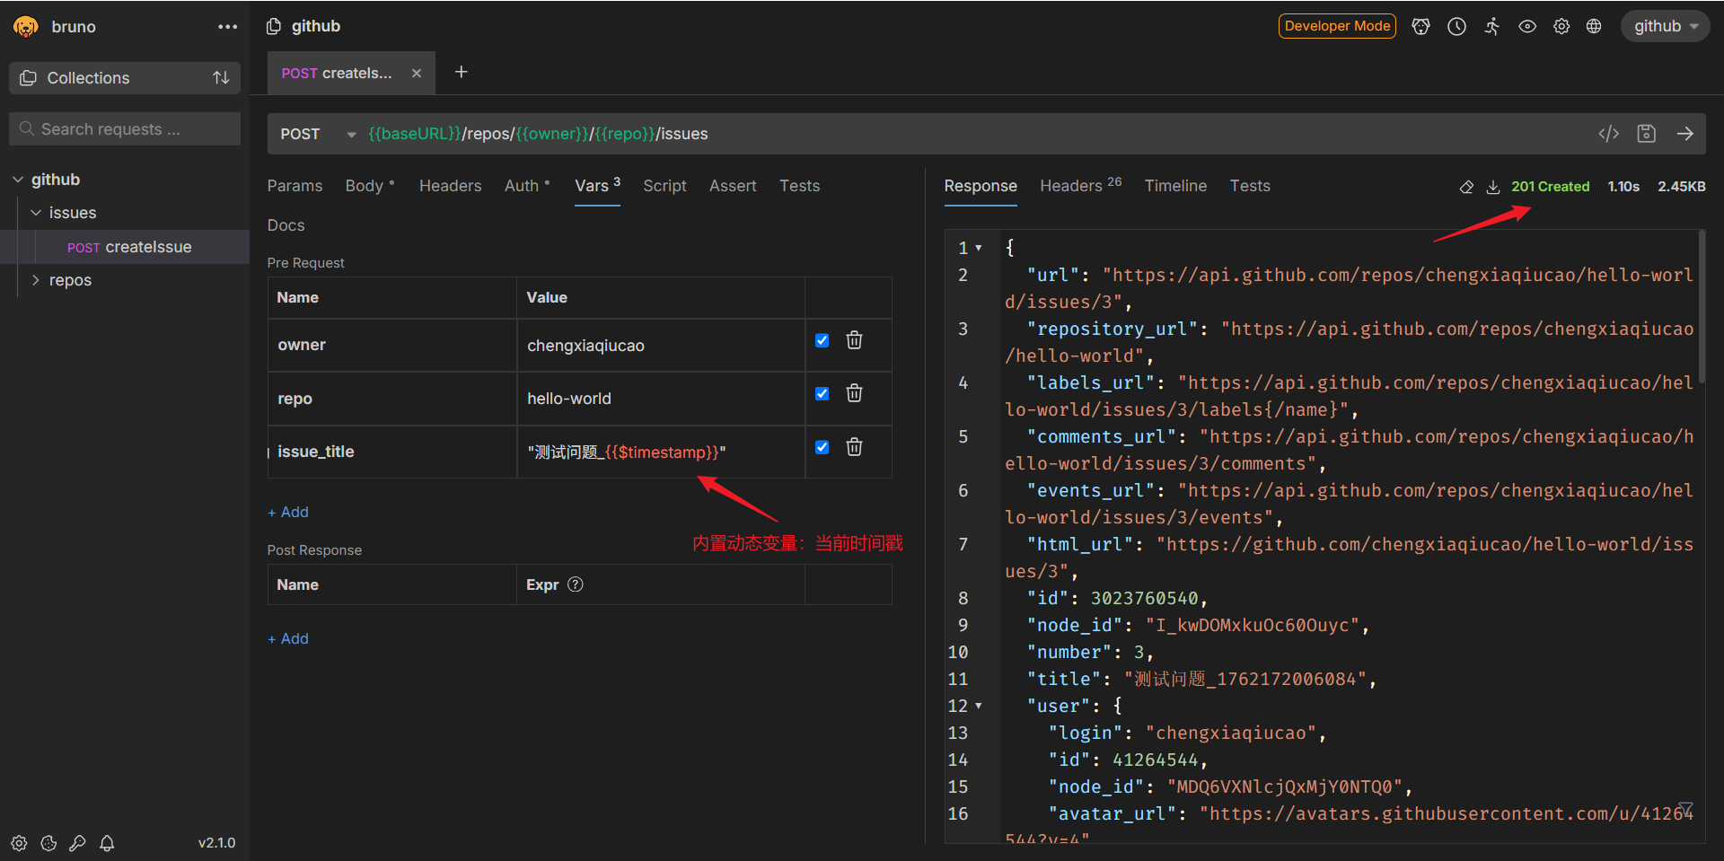The image size is (1724, 861).
Task: Delete the repo variable row
Action: (855, 393)
